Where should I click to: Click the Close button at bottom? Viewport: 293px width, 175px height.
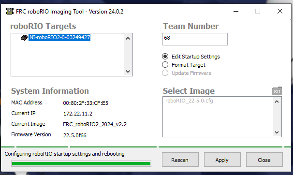point(264,160)
